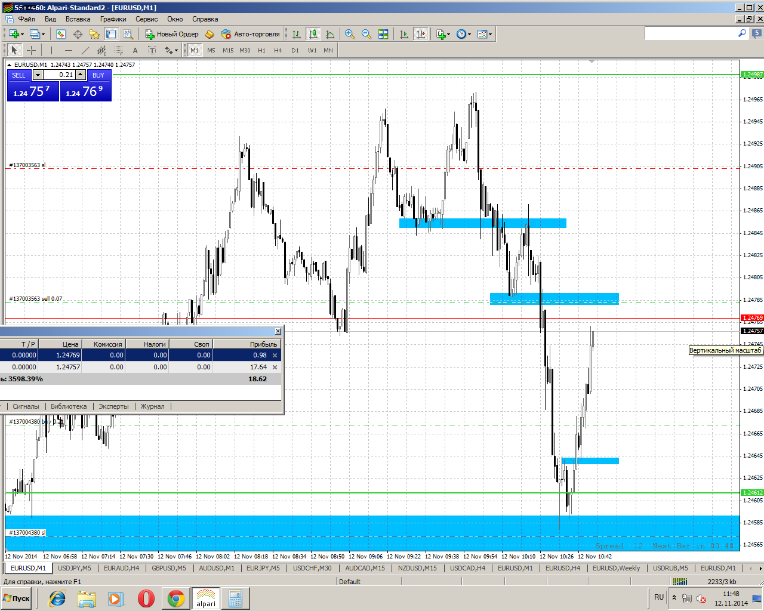Show the Market Watch window

tap(60, 34)
